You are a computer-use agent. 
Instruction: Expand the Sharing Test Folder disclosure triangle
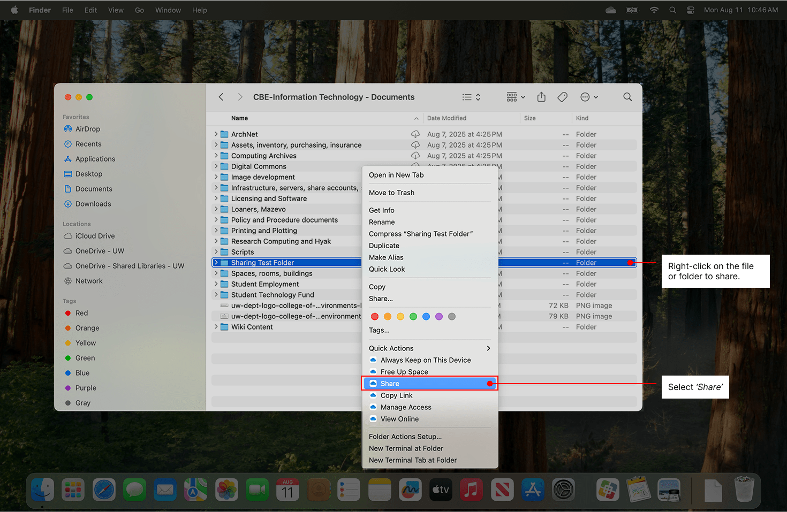coord(215,262)
